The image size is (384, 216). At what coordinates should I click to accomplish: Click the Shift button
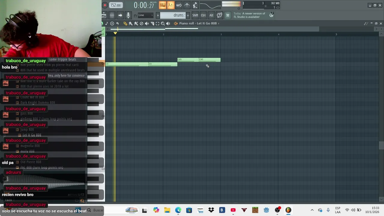195,15
